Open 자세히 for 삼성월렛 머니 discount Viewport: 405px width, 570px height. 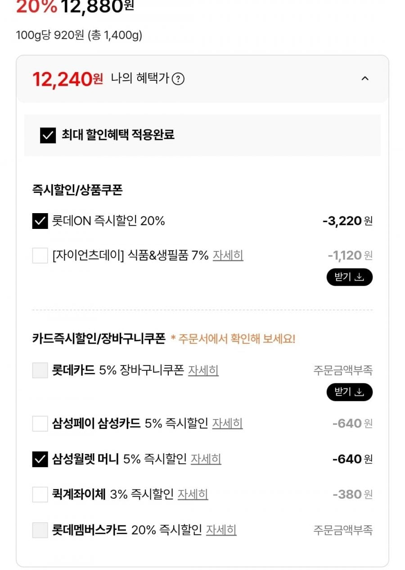[x=206, y=459]
